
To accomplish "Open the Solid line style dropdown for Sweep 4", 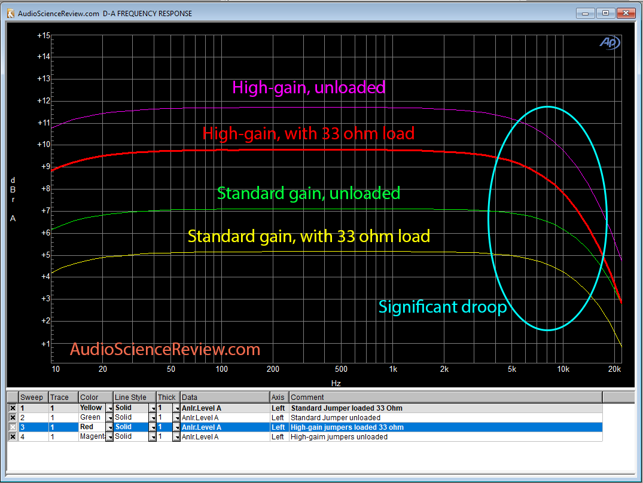I will tap(153, 436).
